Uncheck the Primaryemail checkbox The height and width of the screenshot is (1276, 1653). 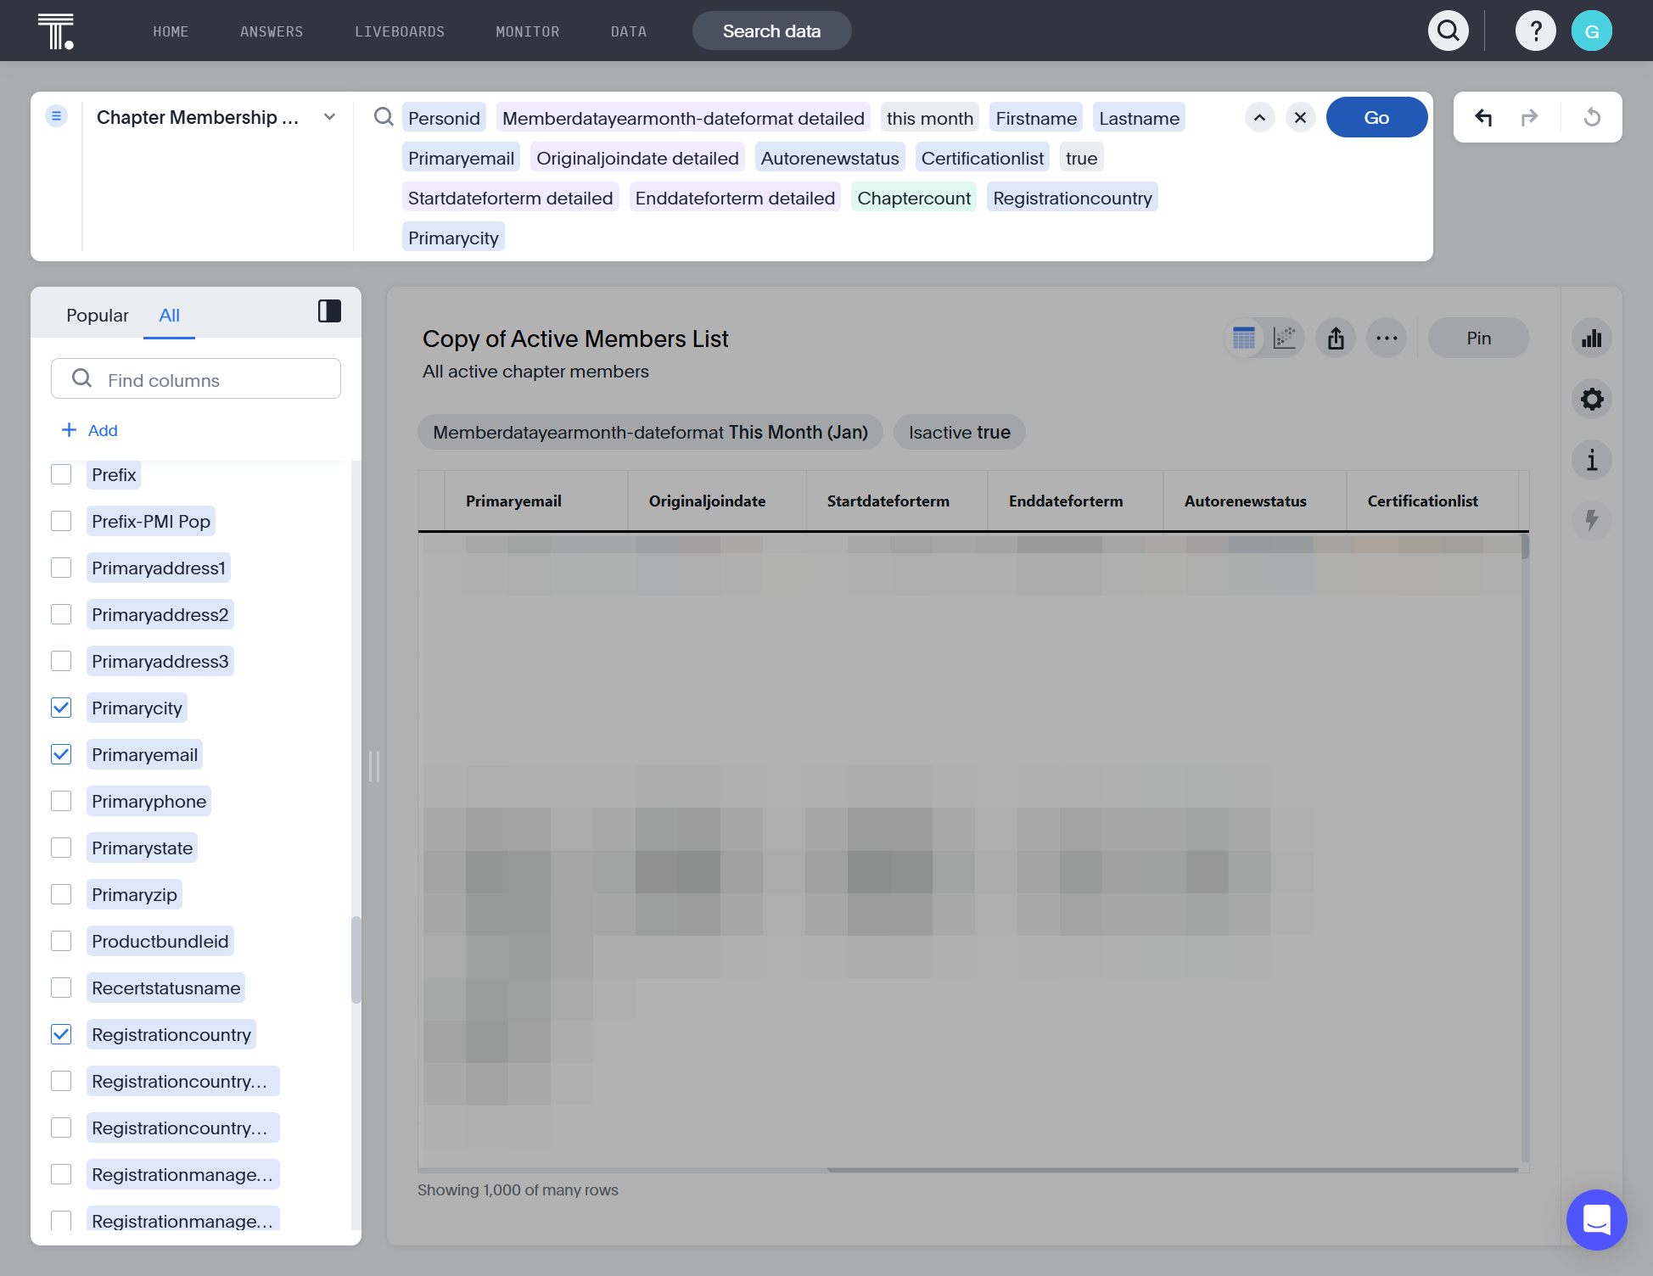(x=61, y=754)
